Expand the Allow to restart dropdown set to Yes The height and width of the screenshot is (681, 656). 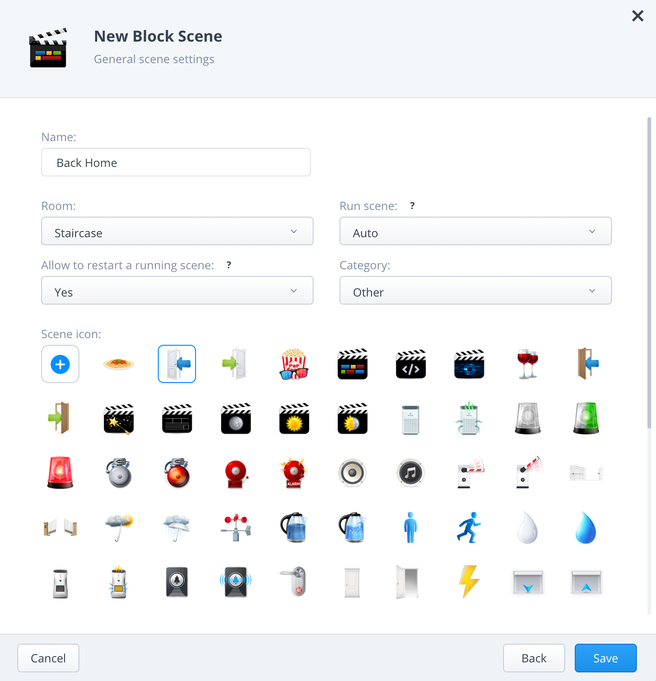pos(177,290)
